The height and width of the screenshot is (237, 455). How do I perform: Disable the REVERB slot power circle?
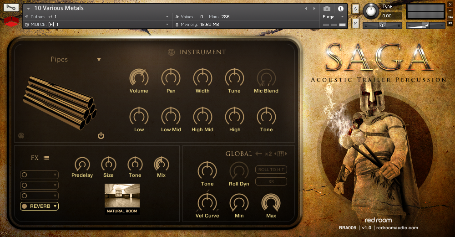(x=25, y=206)
